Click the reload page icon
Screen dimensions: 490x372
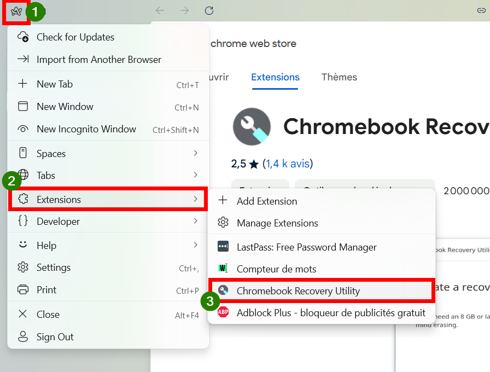(x=209, y=10)
